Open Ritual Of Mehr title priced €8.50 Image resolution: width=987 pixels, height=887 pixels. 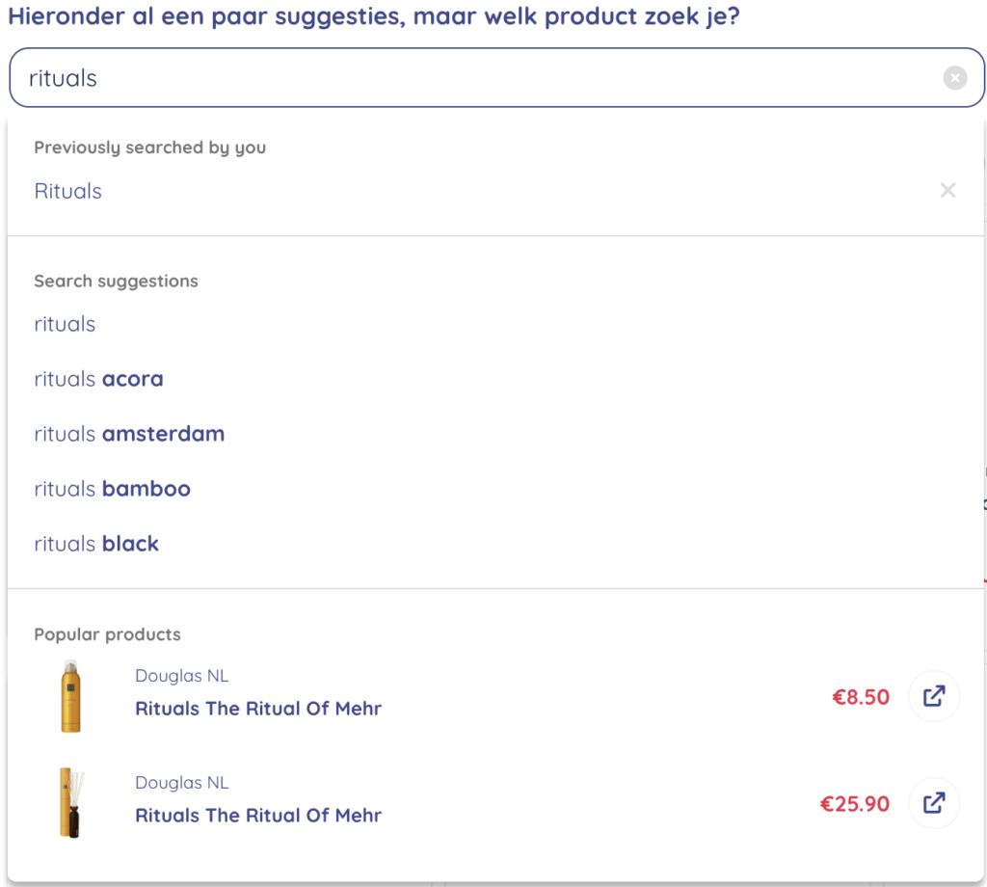[x=258, y=709]
